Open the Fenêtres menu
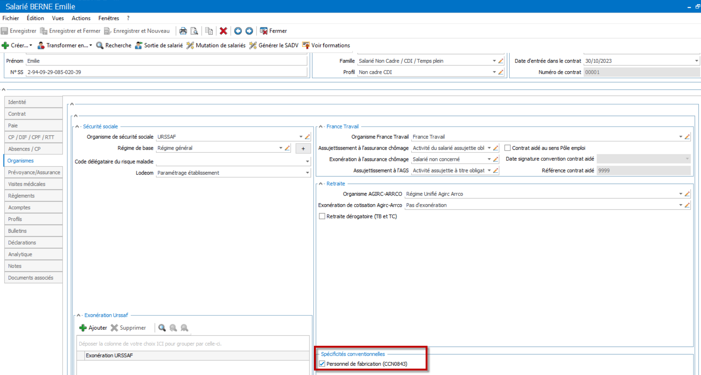 tap(109, 18)
